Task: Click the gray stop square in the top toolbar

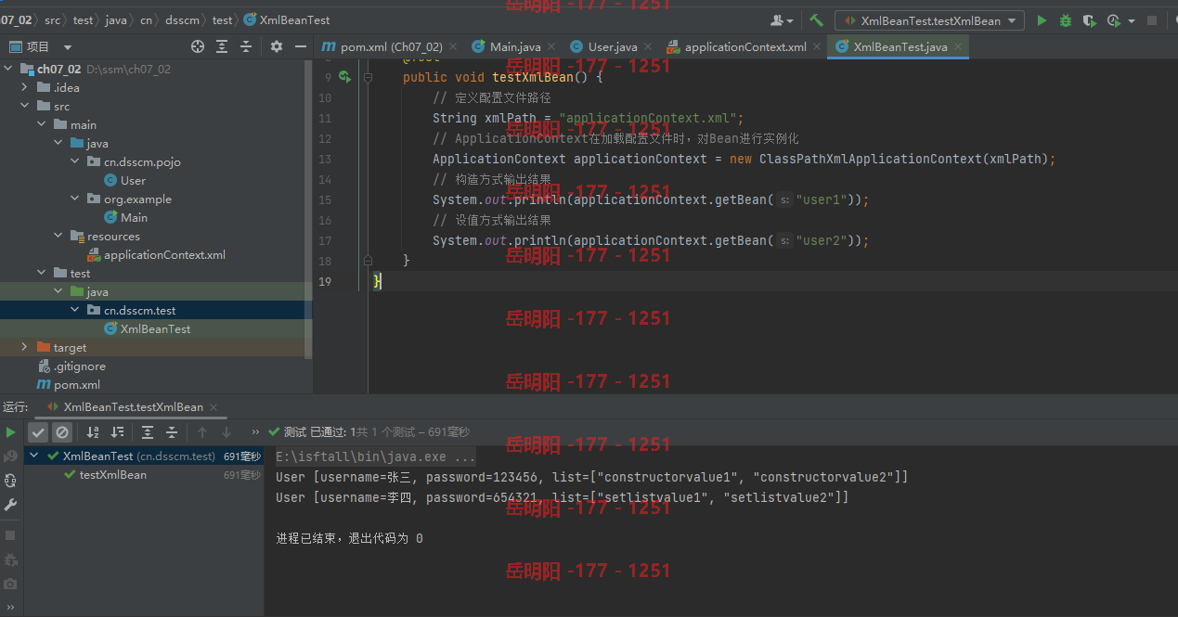Action: coord(1152,20)
